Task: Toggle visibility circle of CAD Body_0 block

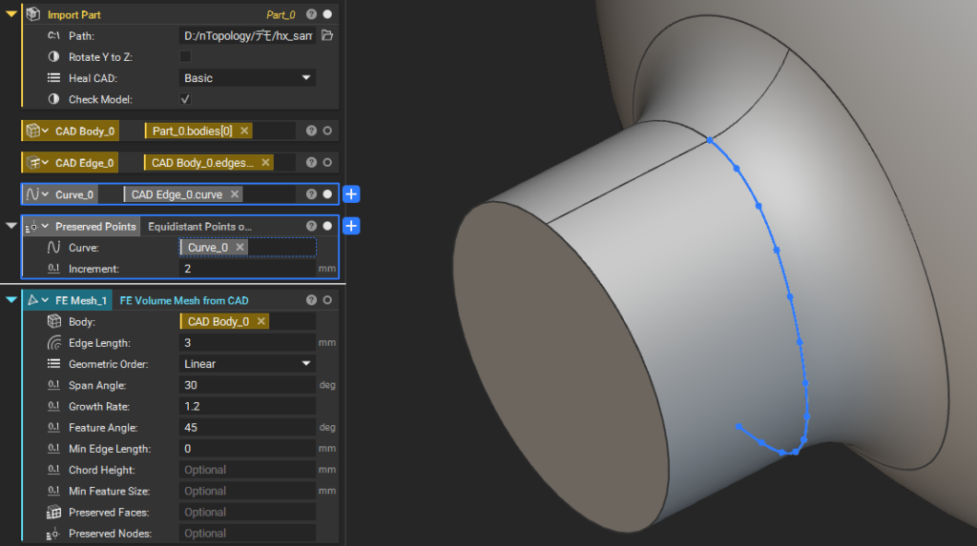Action: pyautogui.click(x=327, y=131)
